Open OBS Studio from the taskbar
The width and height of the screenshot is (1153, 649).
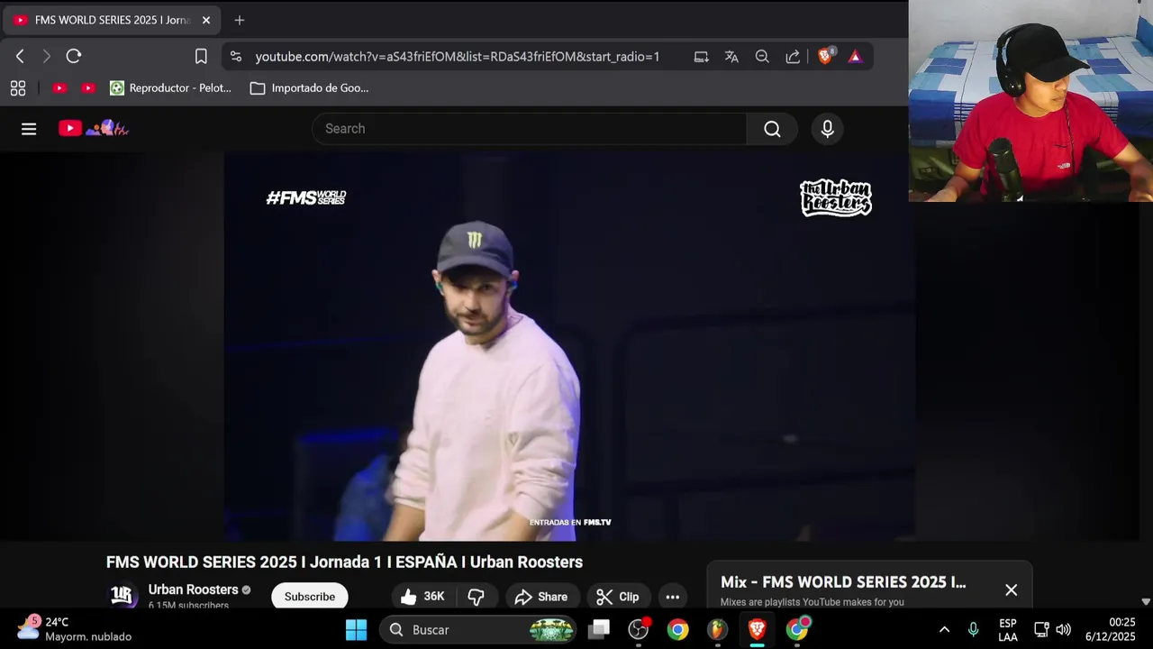639,629
